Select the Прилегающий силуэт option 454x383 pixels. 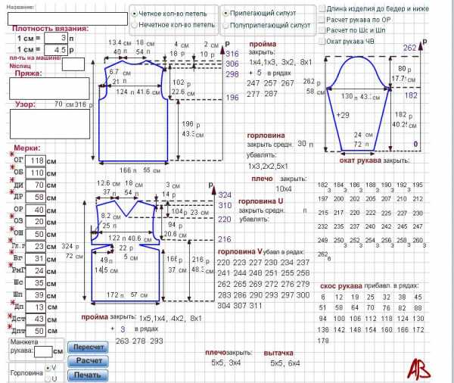(226, 14)
